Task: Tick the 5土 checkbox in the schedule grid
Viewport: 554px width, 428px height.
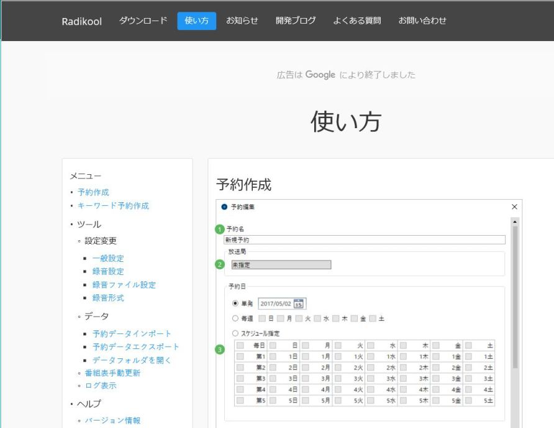Action: point(468,401)
